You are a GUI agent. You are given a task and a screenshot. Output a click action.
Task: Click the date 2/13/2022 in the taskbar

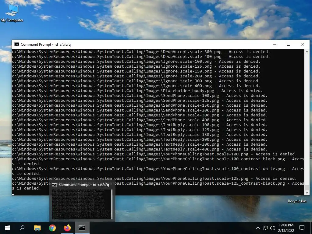tap(286, 231)
